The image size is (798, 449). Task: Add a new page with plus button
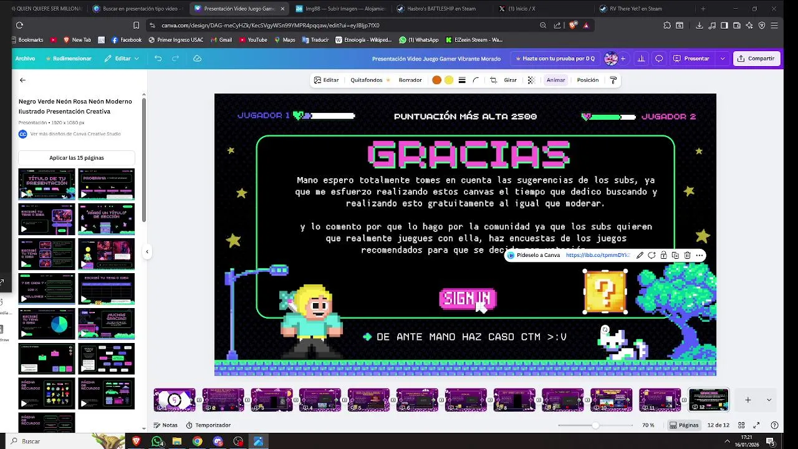click(748, 400)
